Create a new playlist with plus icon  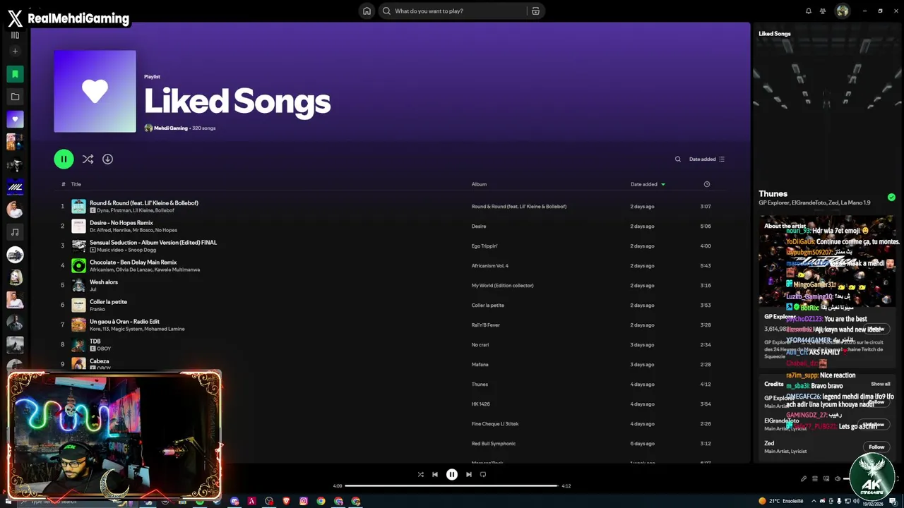tap(15, 51)
